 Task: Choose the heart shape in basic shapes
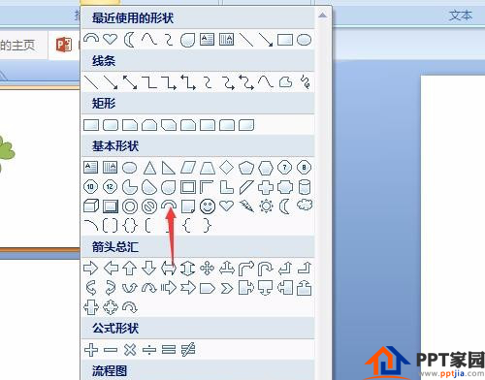[x=226, y=206]
